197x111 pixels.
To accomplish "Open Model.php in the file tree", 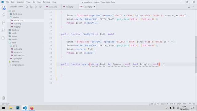I will click(18, 20).
